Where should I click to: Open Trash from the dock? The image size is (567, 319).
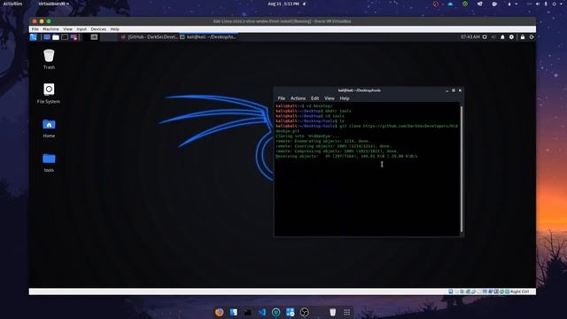333,312
